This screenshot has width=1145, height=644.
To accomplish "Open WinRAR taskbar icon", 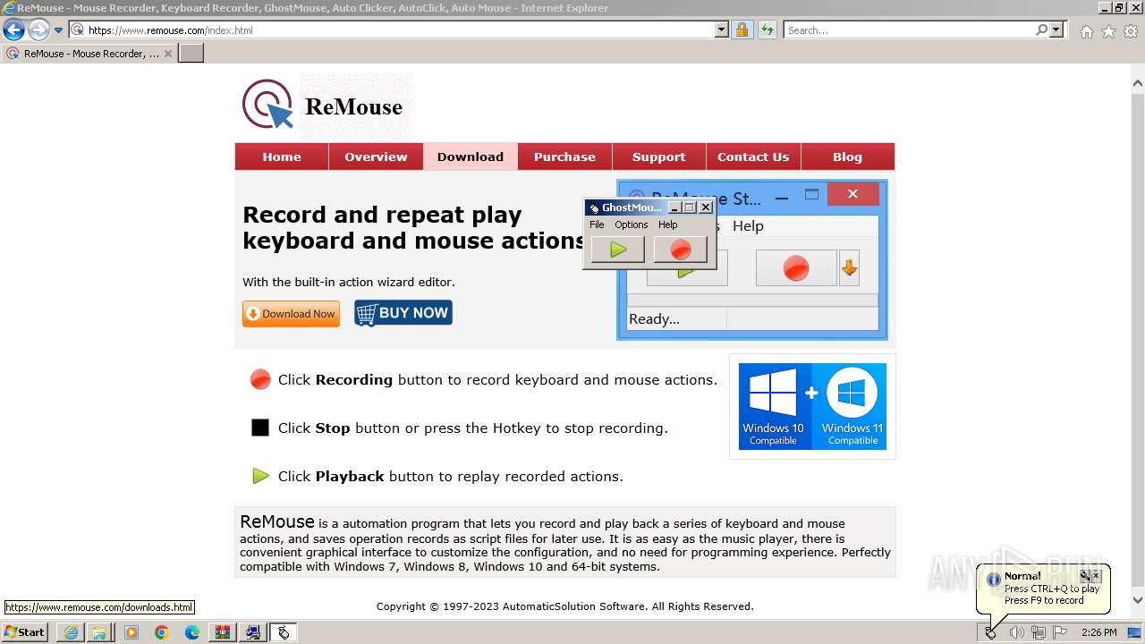I will point(223,632).
